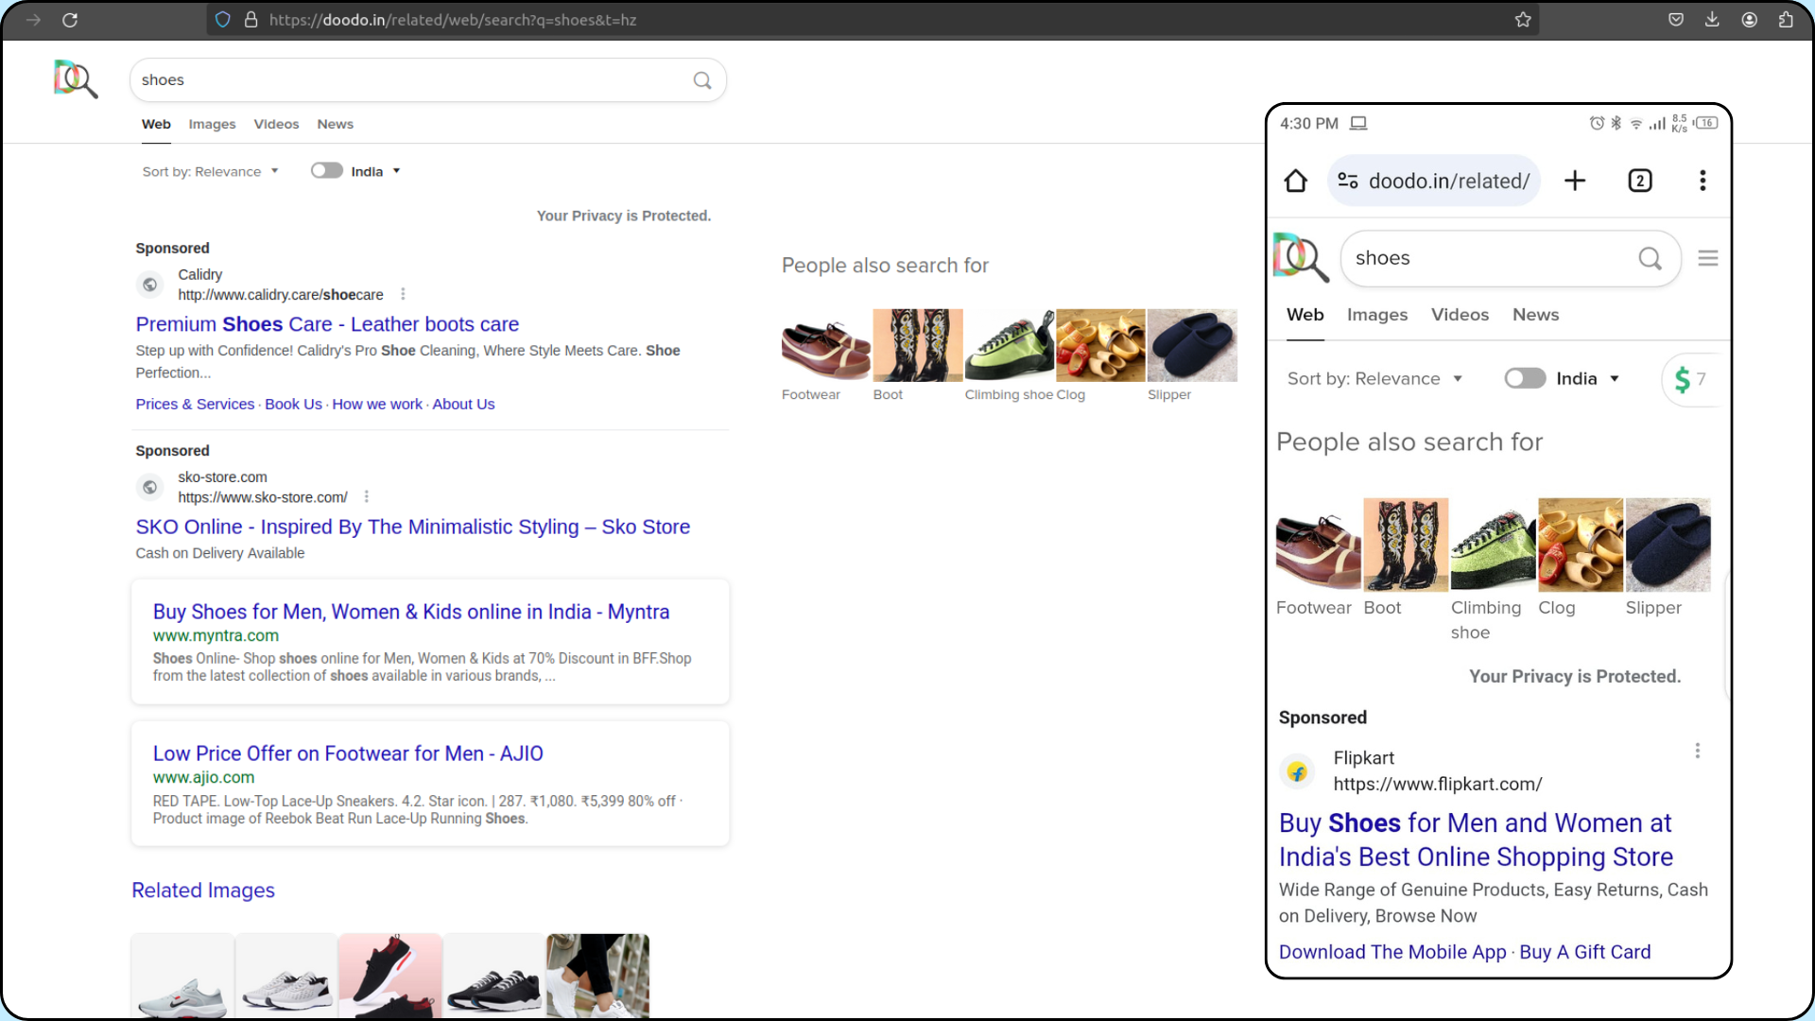
Task: Open the Myntra Buy Shoes result
Action: pyautogui.click(x=411, y=612)
